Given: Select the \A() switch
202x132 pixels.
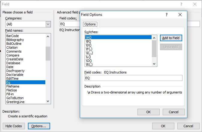Looking at the screenshot, I should pyautogui.click(x=118, y=37).
